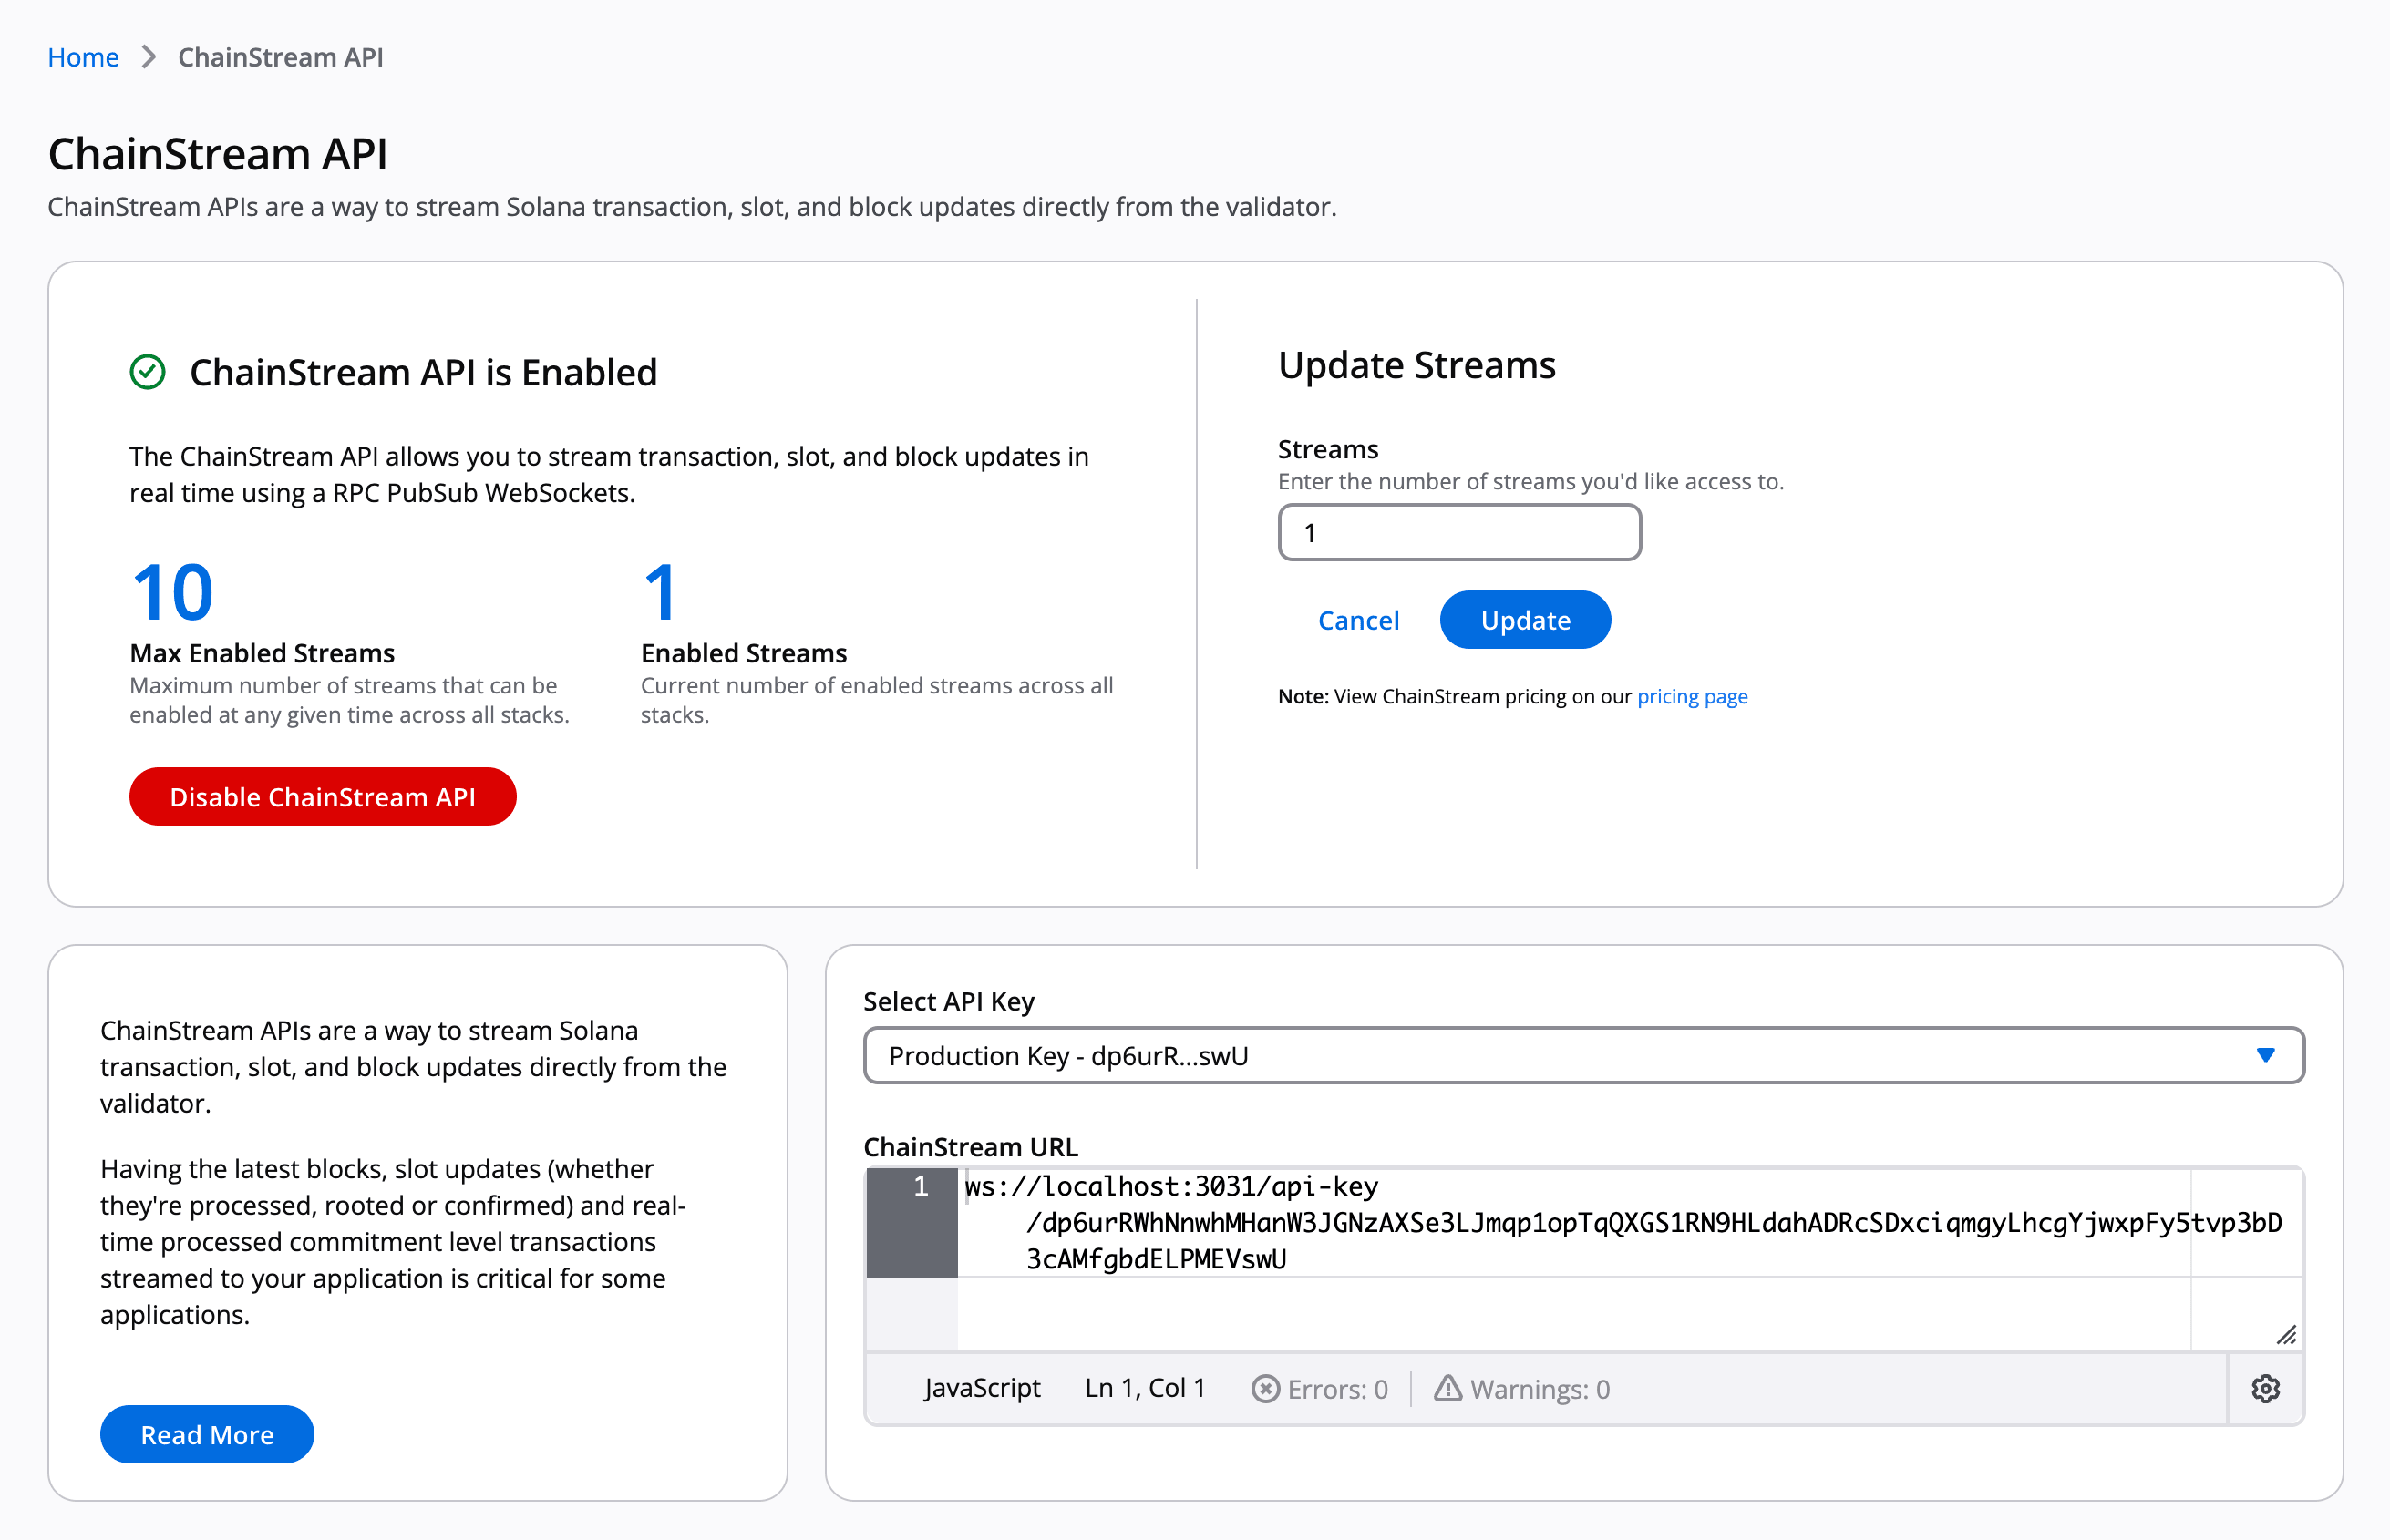Click inside the Streams number input field

point(1458,532)
